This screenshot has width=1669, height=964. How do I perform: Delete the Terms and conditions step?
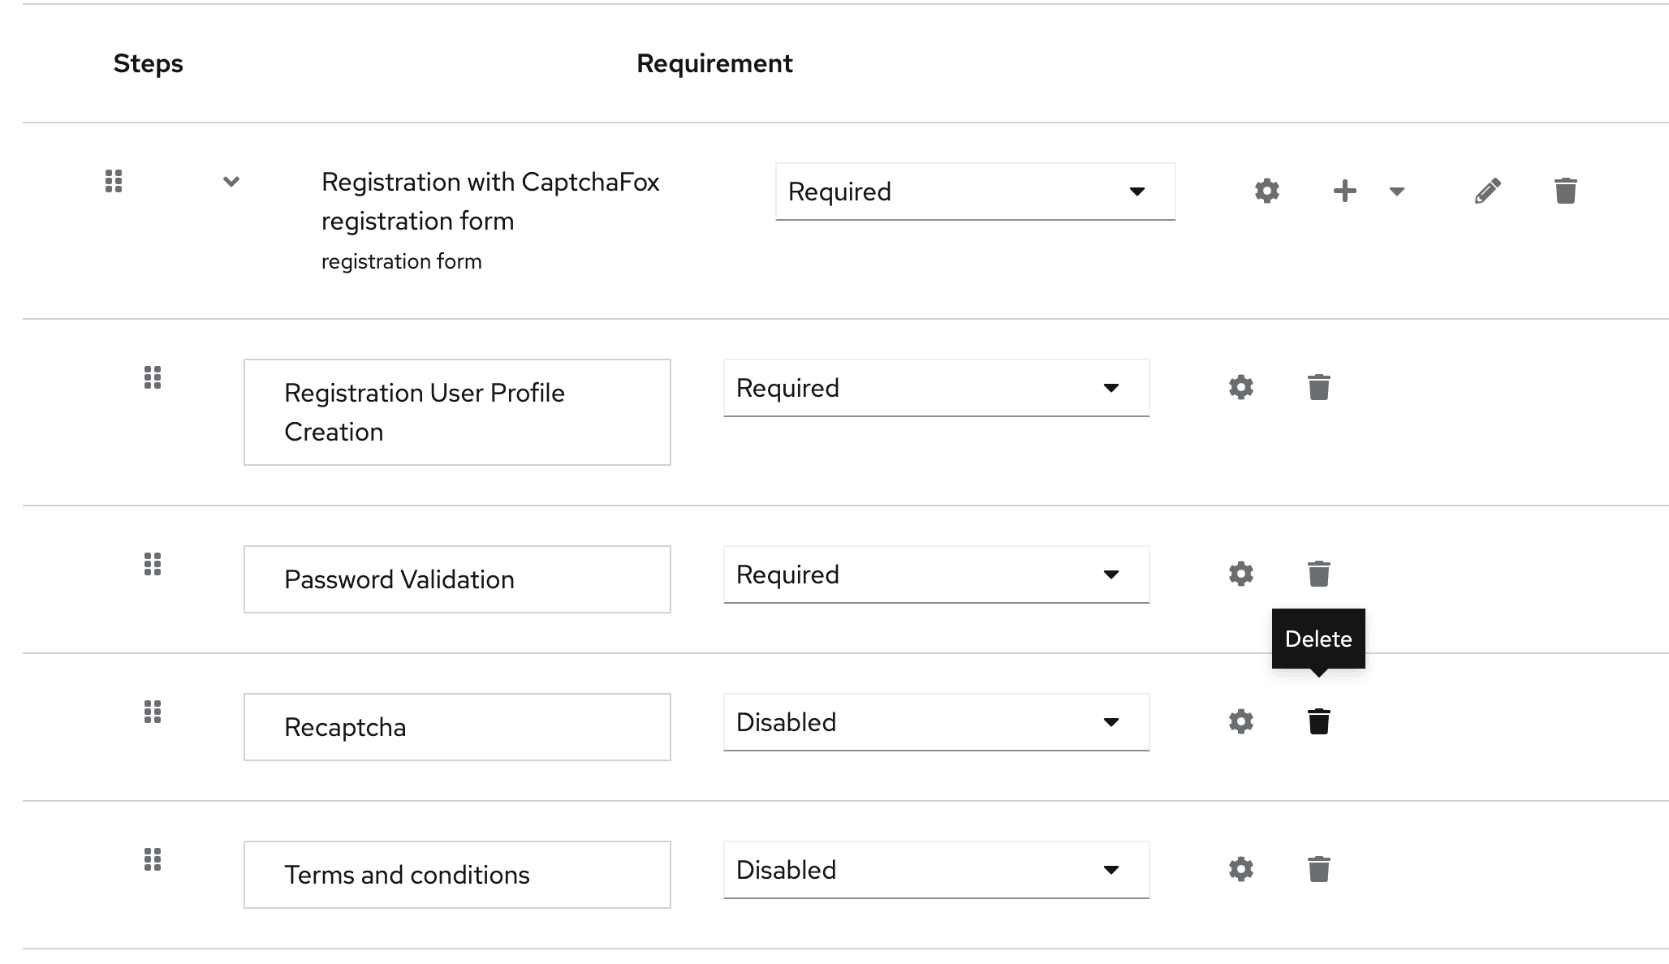1318,869
